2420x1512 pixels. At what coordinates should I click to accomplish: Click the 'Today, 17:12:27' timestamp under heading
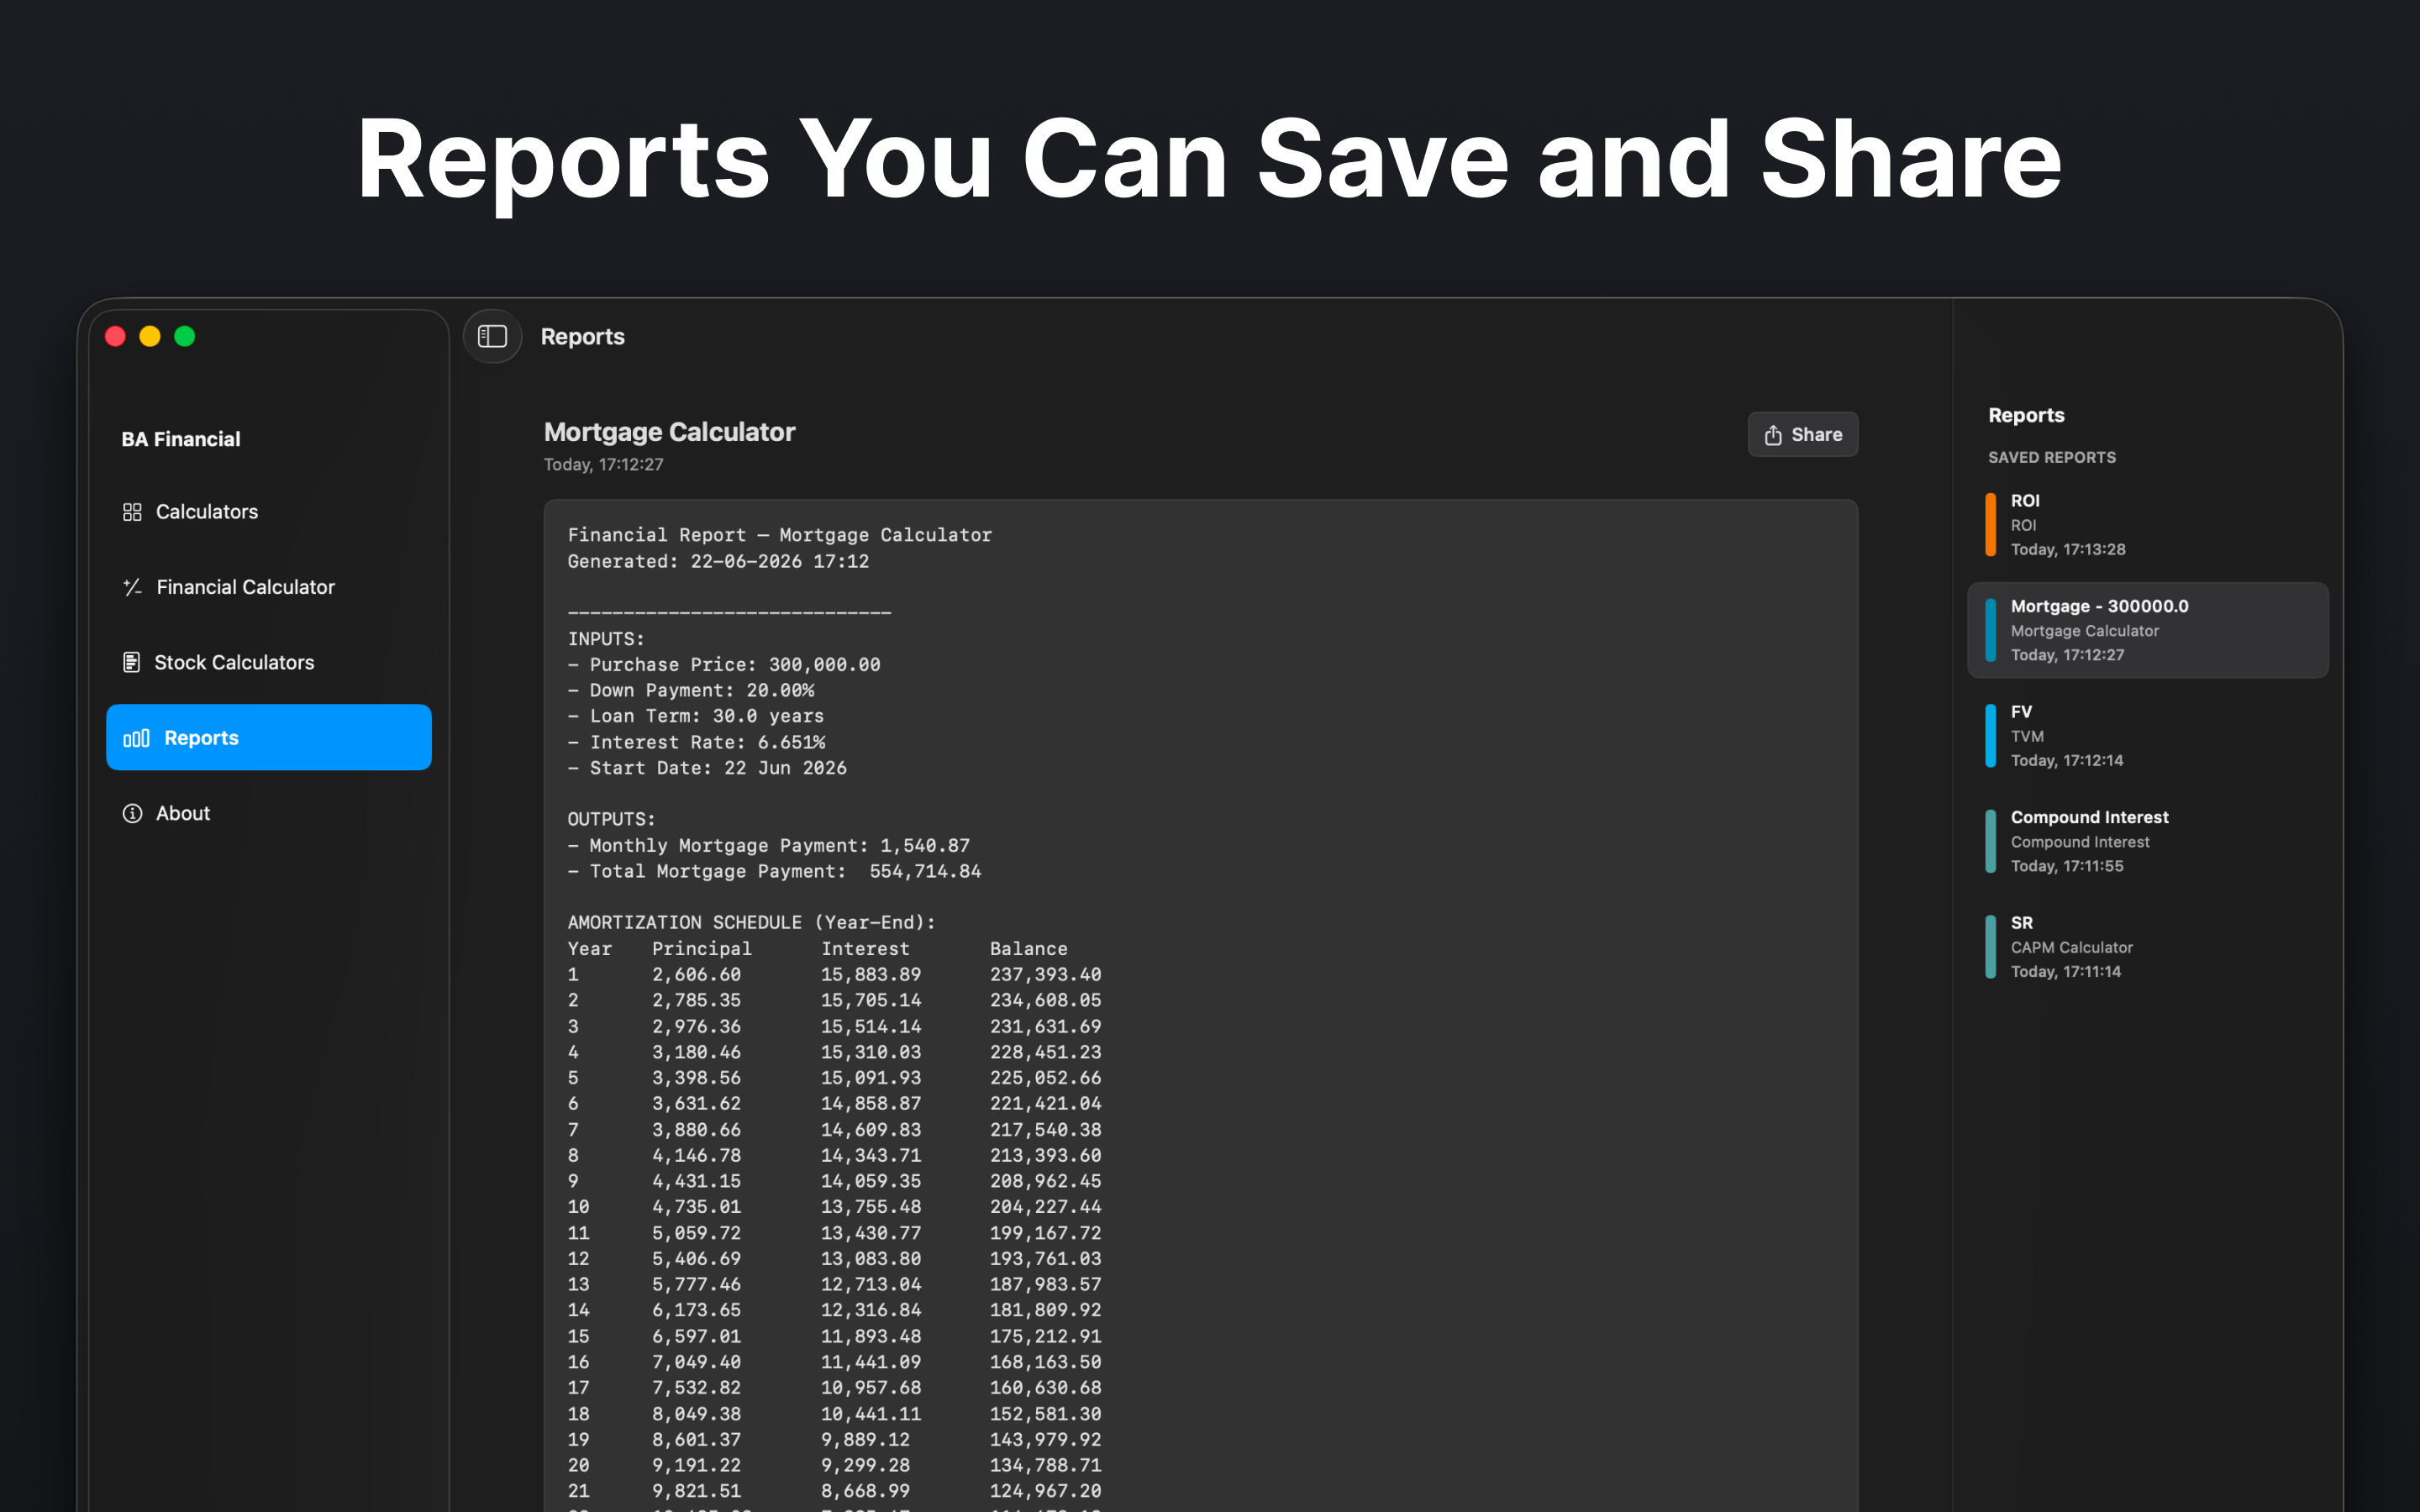(x=603, y=464)
